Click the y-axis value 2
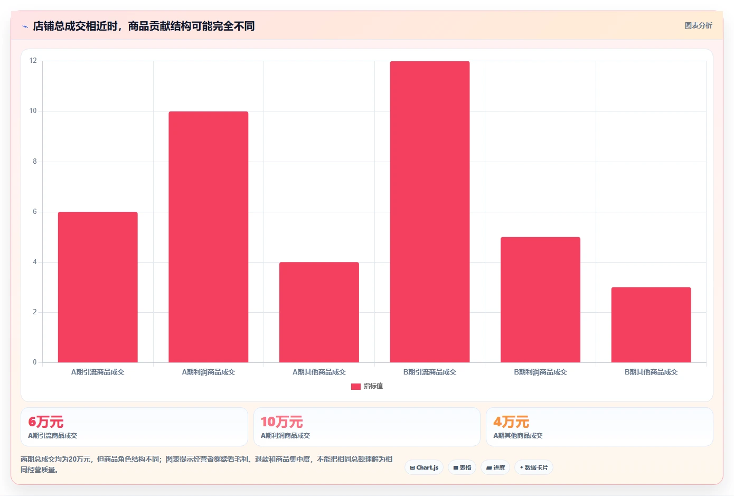 pyautogui.click(x=35, y=312)
